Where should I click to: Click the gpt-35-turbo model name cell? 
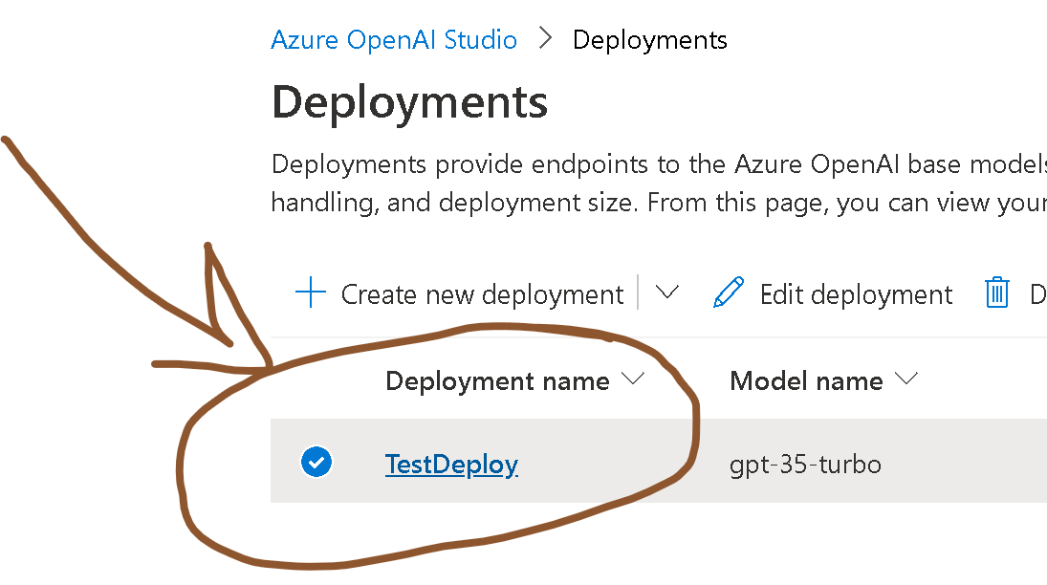[805, 465]
